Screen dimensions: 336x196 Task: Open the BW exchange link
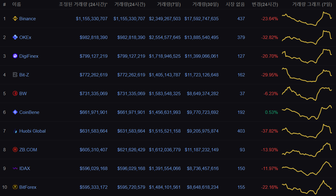click(x=23, y=94)
